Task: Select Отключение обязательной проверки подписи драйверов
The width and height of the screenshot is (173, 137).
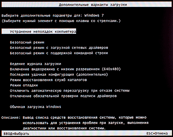Action: click(63, 96)
